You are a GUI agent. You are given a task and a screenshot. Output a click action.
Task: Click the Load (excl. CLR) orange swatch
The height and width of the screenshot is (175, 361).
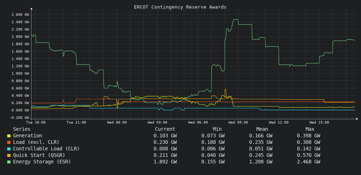point(9,142)
